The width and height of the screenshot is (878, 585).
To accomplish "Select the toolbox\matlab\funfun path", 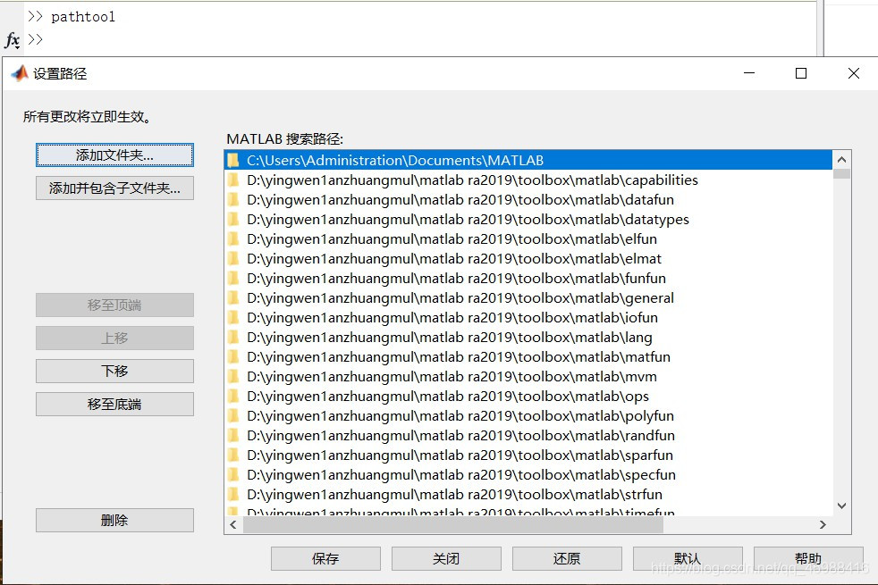I will tap(528, 278).
